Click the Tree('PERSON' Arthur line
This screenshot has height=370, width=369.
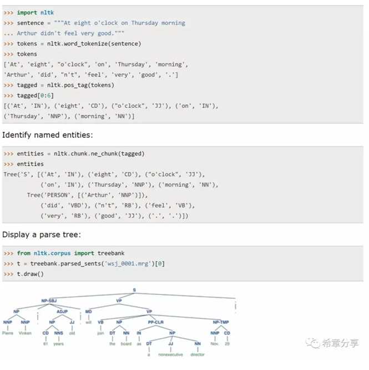coord(87,195)
